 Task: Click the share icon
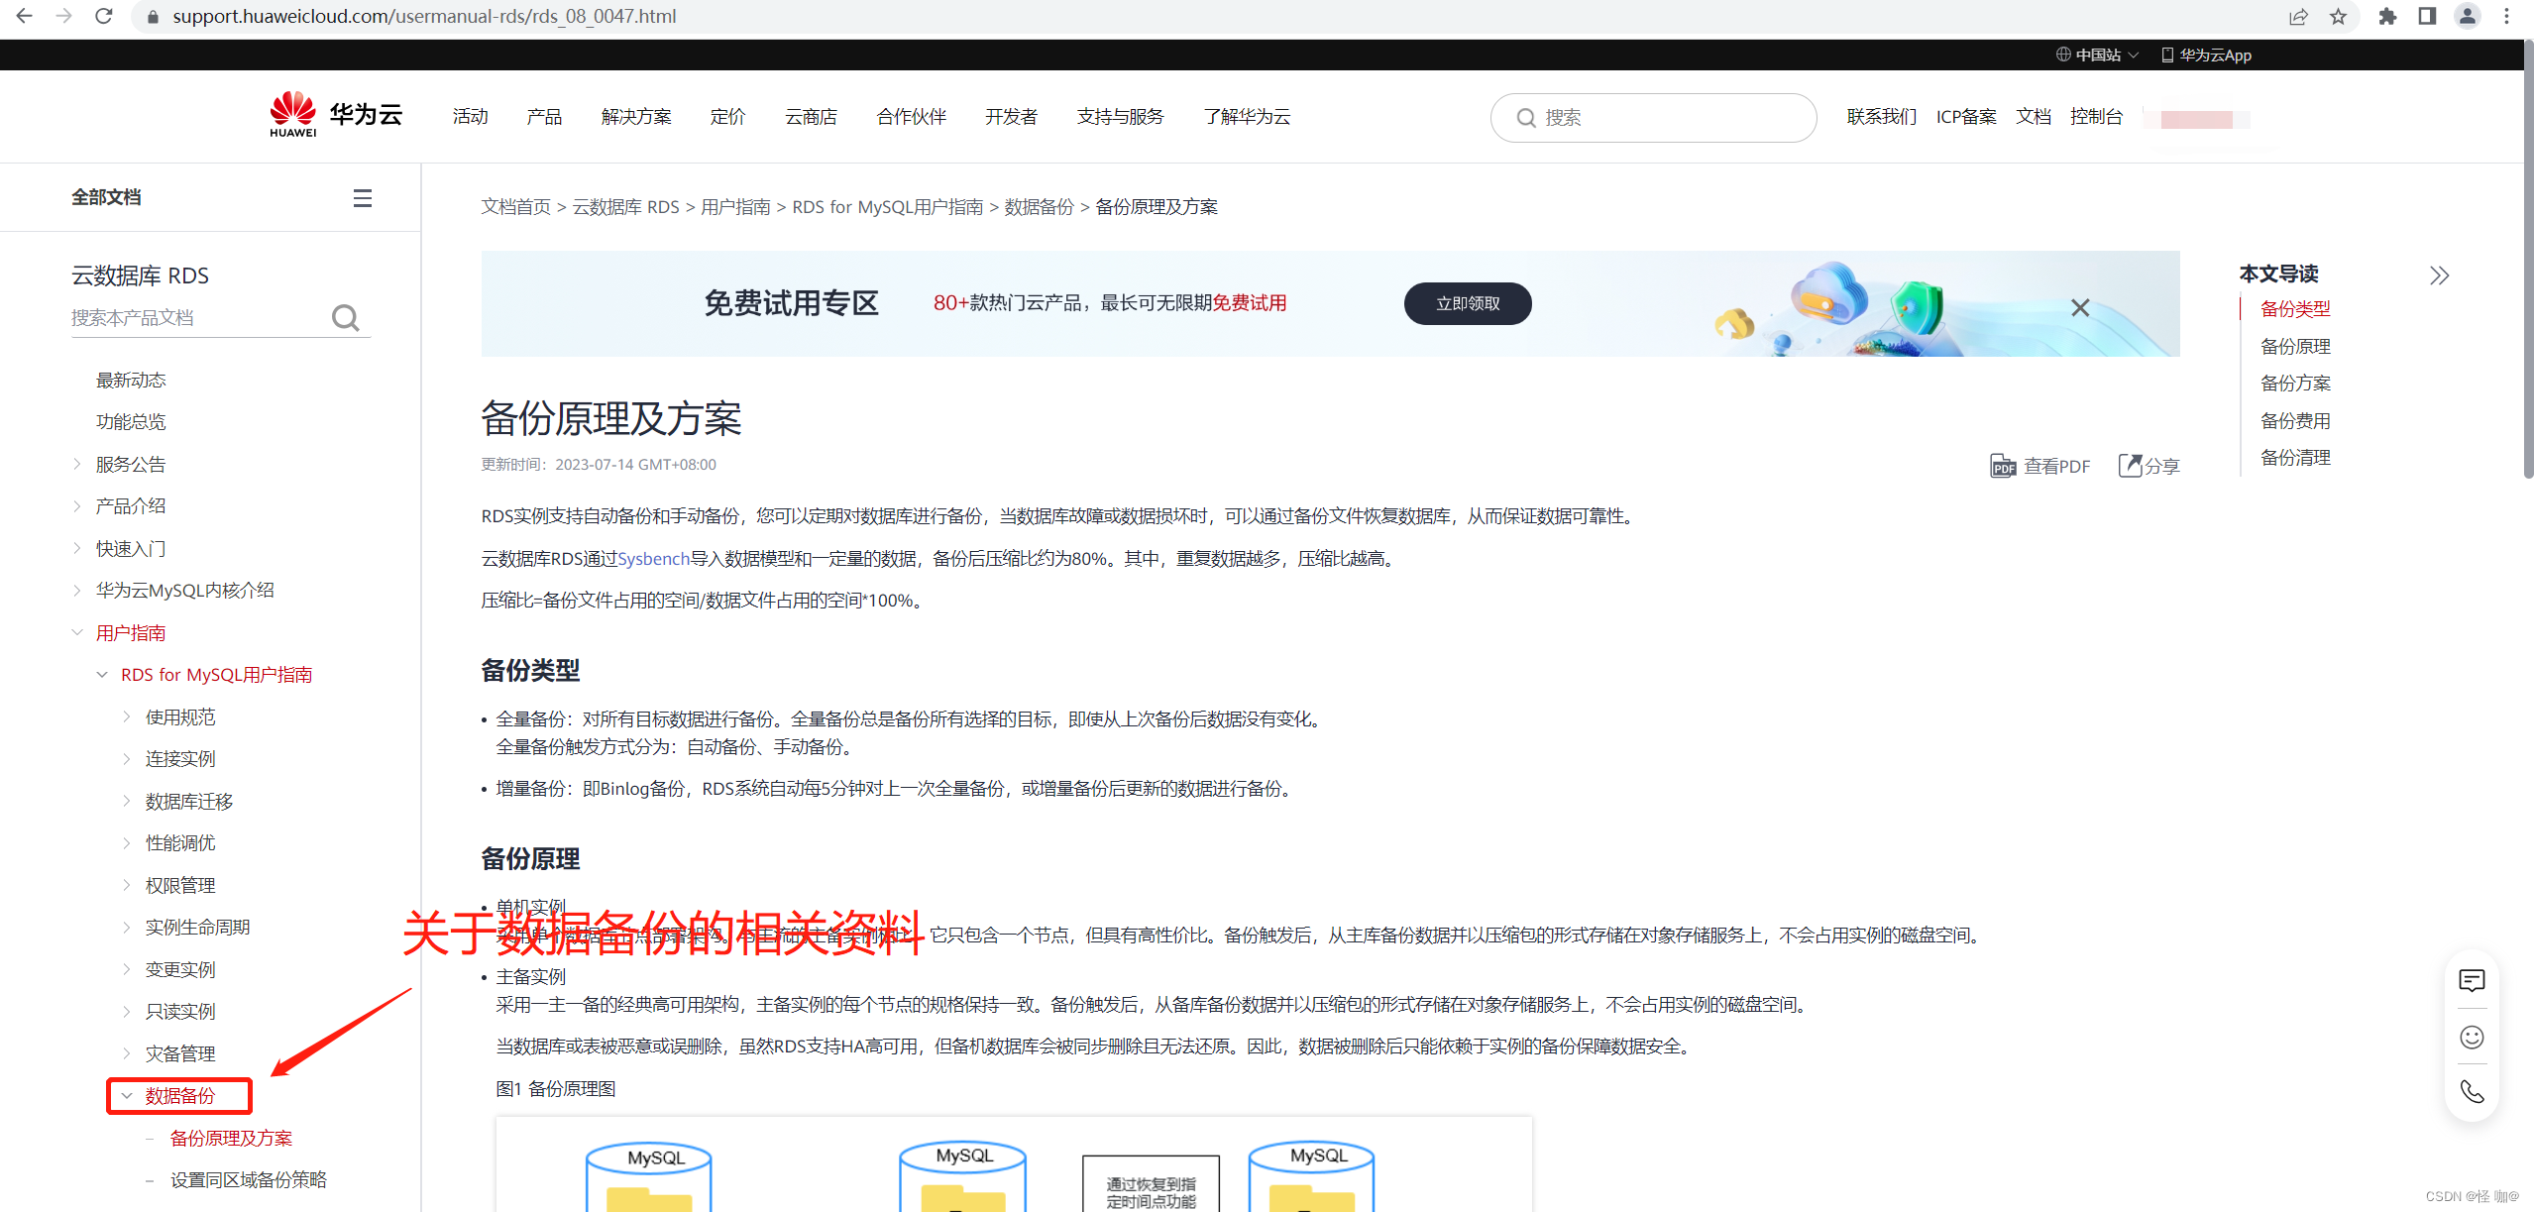2130,466
